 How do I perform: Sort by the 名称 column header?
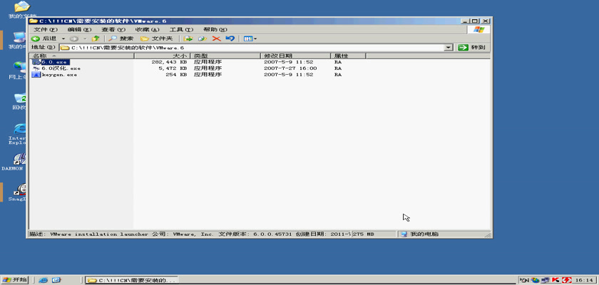[x=82, y=56]
